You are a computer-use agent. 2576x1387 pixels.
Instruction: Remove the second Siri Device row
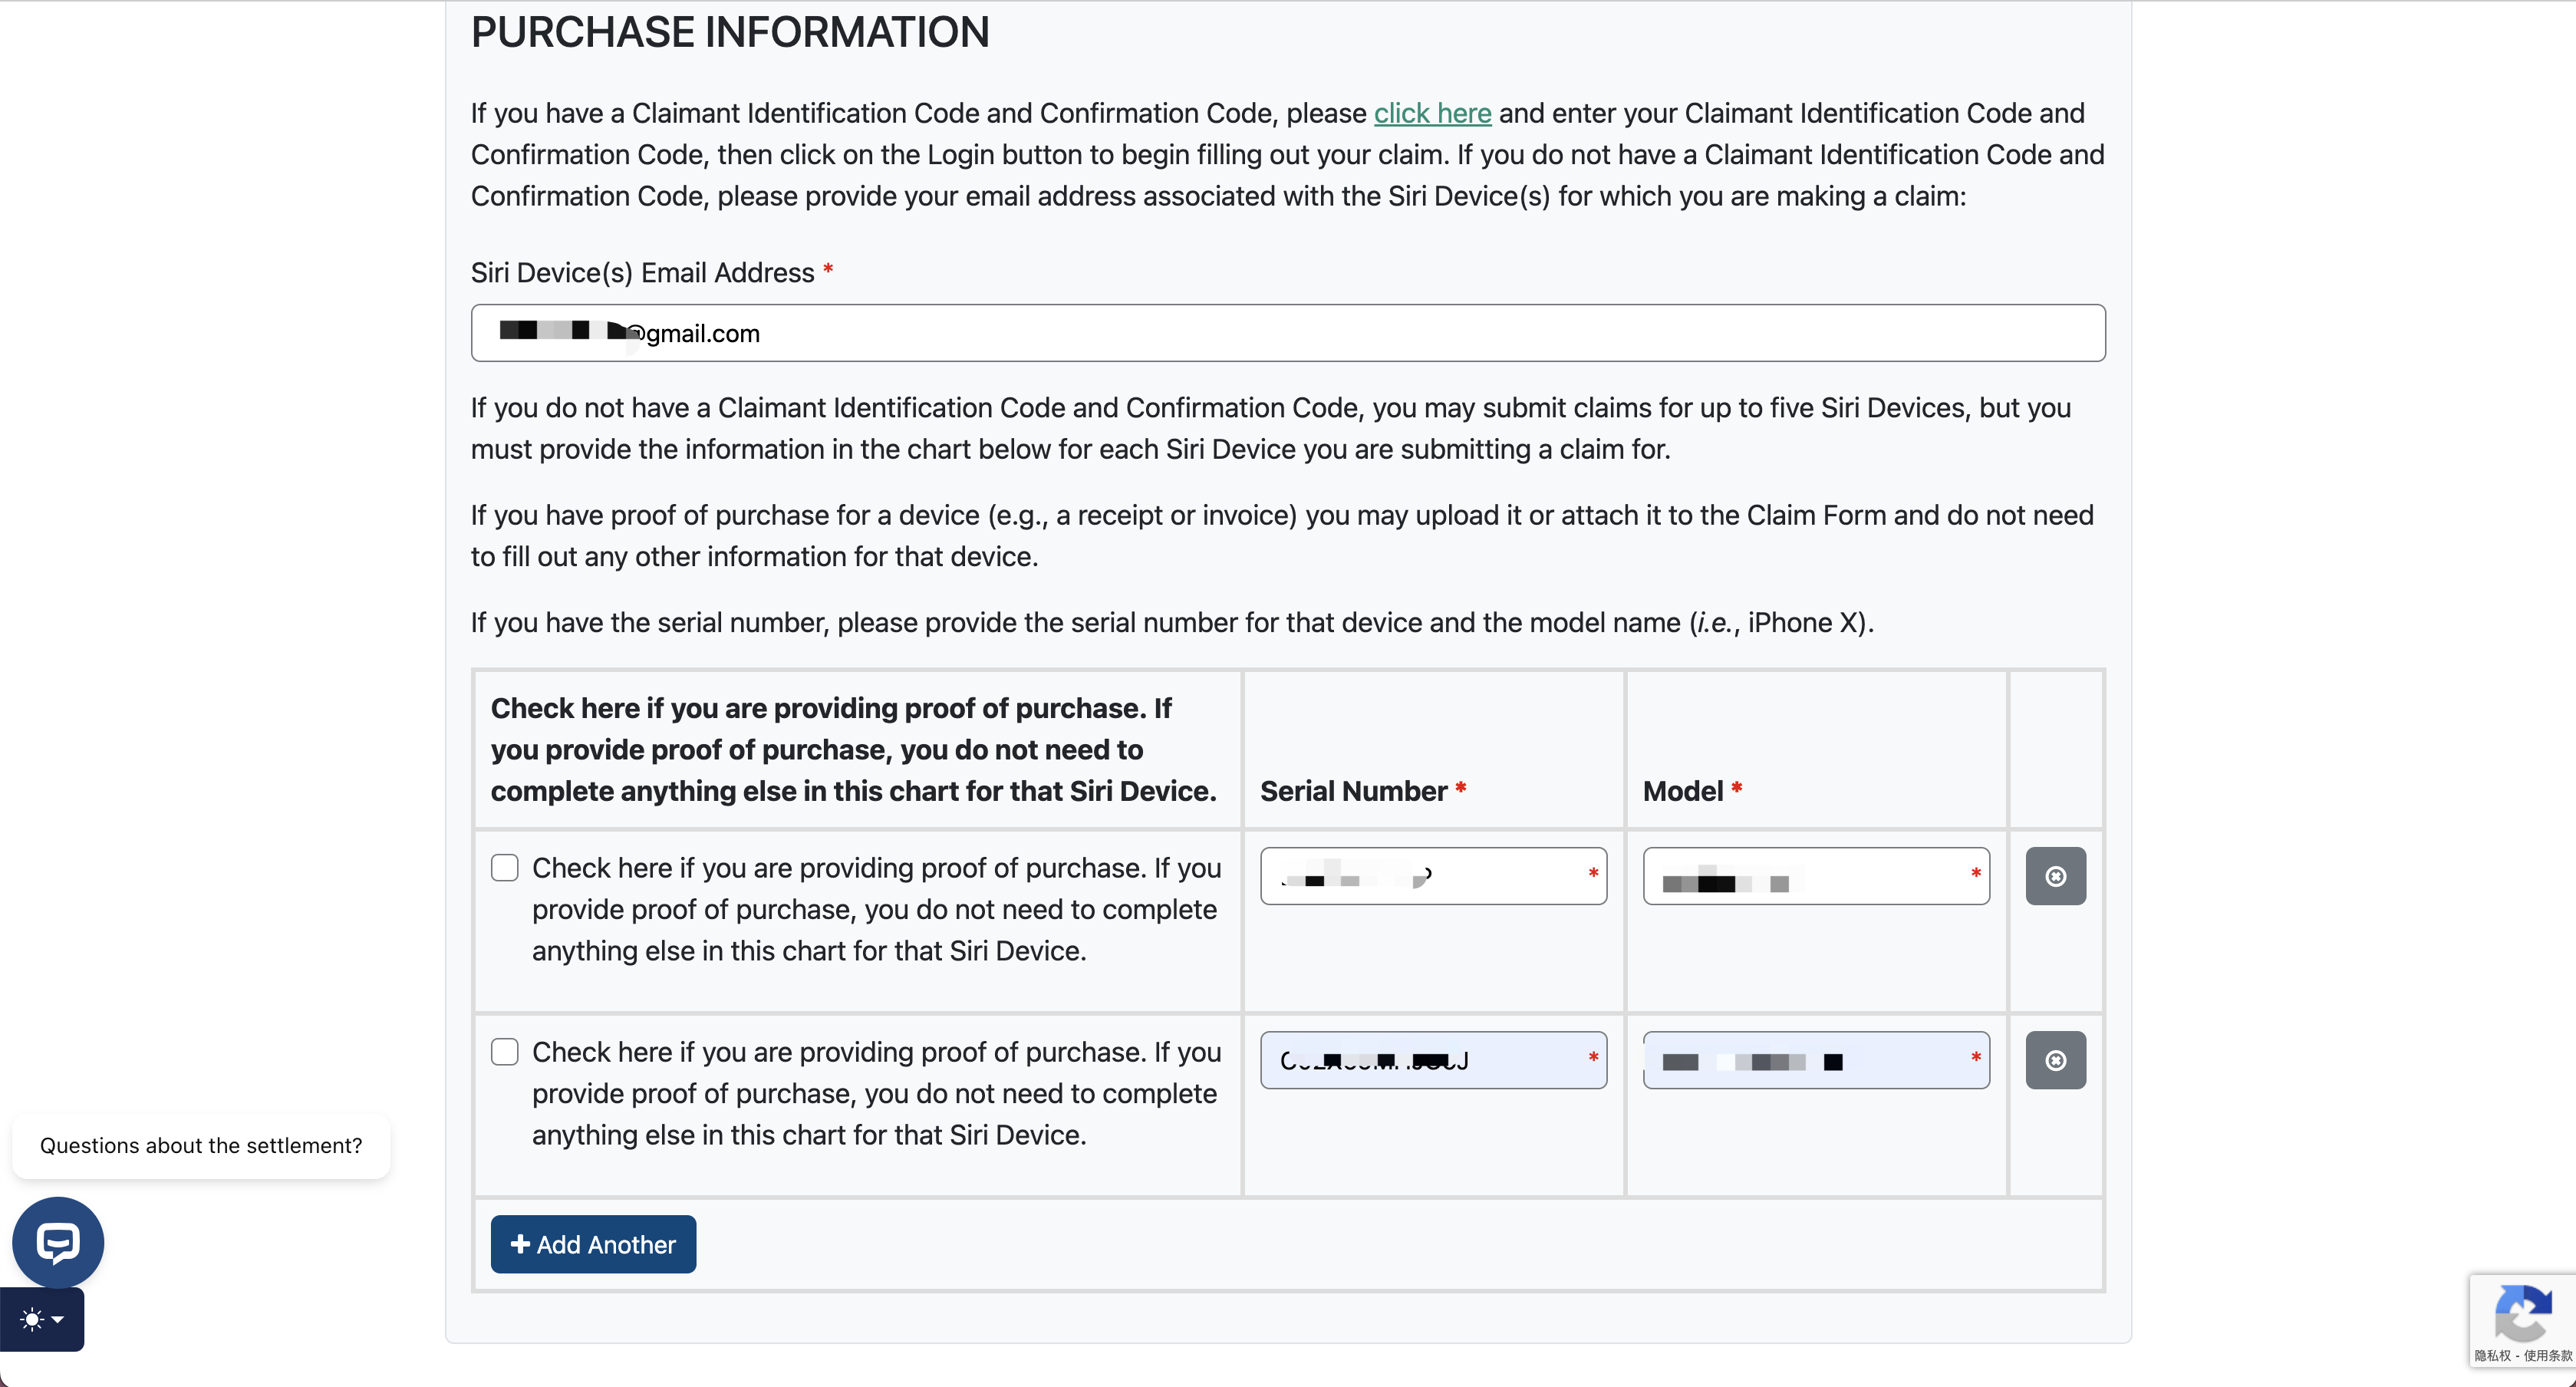point(2055,1060)
